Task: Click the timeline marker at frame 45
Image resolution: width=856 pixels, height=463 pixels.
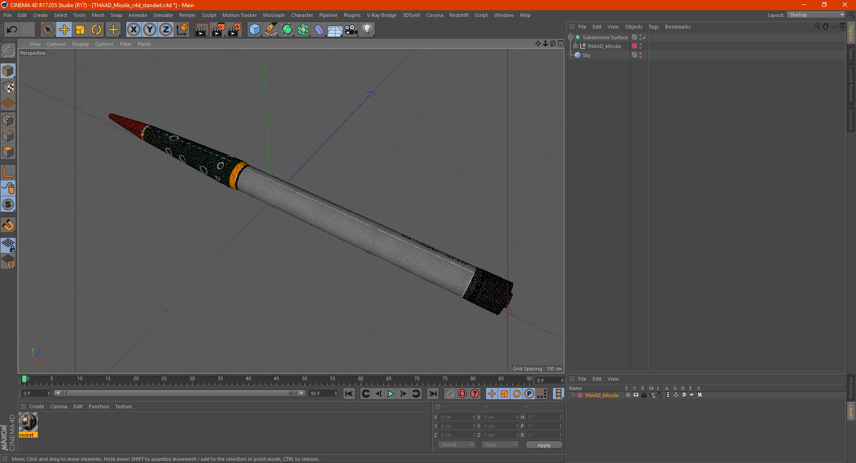Action: coord(276,379)
